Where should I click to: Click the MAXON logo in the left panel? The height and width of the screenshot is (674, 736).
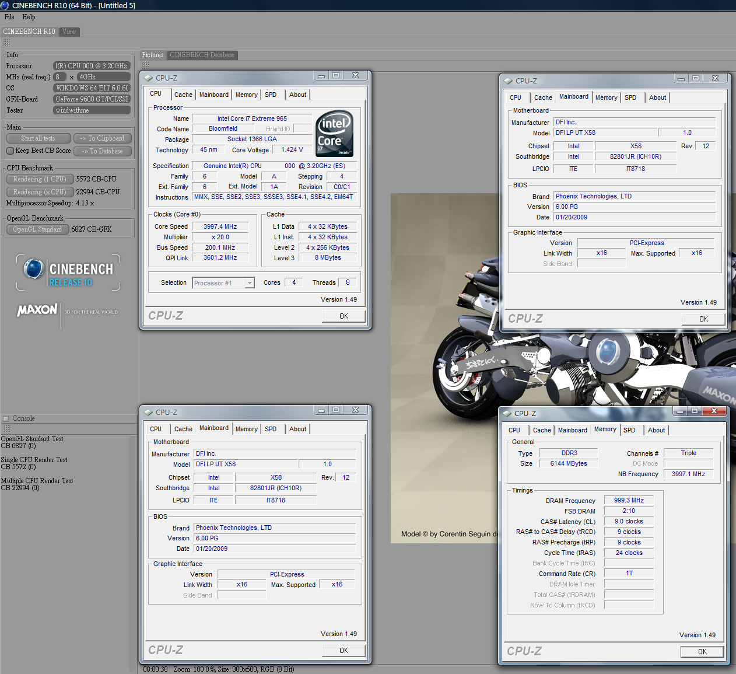click(37, 310)
